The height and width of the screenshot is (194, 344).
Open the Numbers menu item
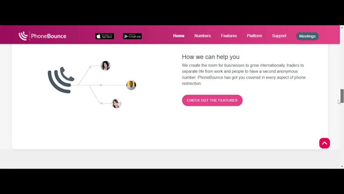(x=202, y=36)
